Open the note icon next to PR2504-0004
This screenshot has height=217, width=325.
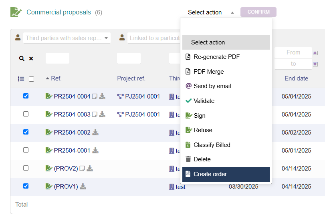point(95,96)
